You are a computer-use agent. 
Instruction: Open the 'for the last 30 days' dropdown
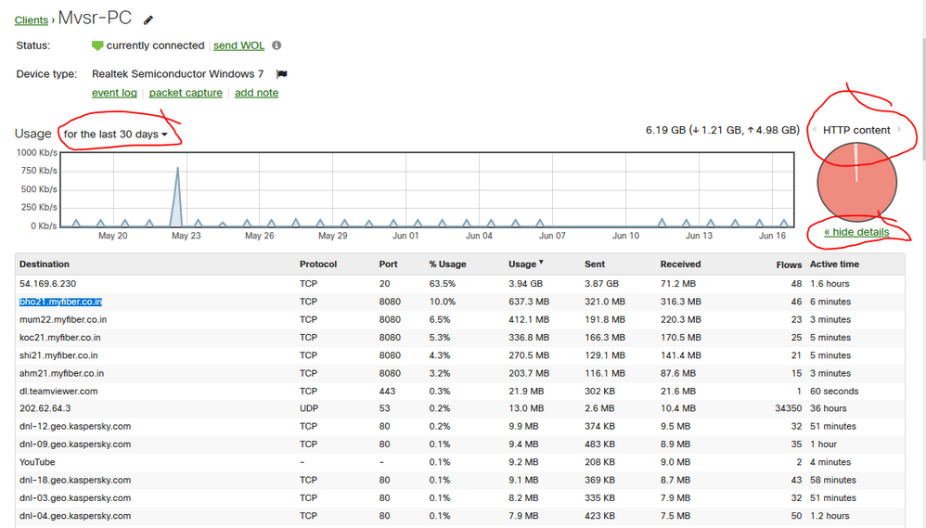tap(116, 135)
